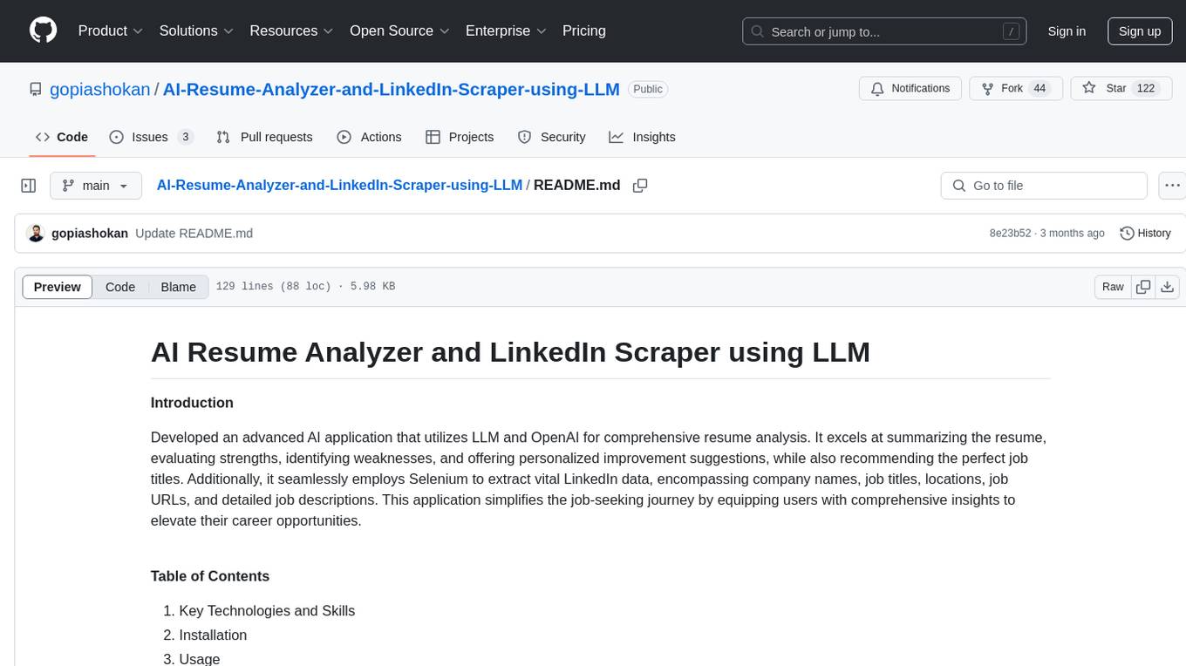Copy raw file contents

click(x=1143, y=287)
